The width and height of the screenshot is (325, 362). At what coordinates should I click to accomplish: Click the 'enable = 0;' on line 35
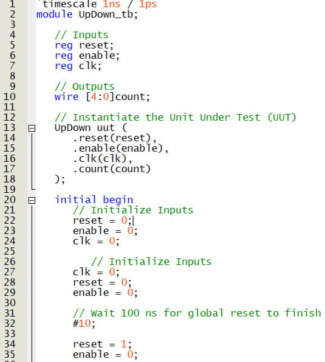[105, 354]
